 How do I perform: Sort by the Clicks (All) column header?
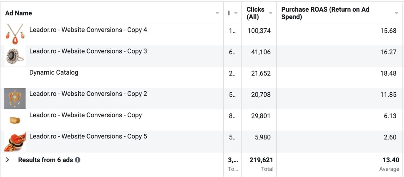coord(255,13)
